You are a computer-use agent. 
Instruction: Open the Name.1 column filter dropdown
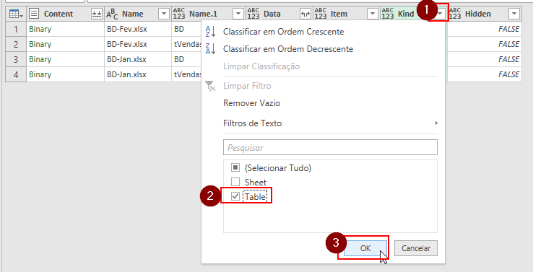coord(238,14)
